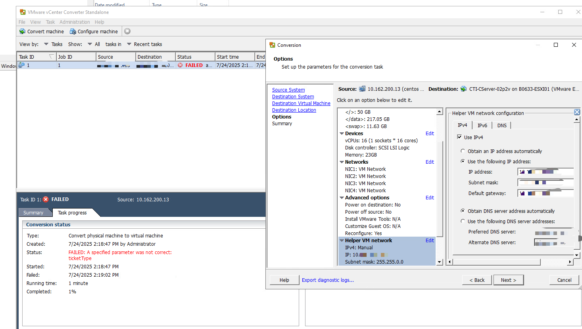The width and height of the screenshot is (582, 329).
Task: Select Obtain an IP address automatically
Action: [x=463, y=151]
